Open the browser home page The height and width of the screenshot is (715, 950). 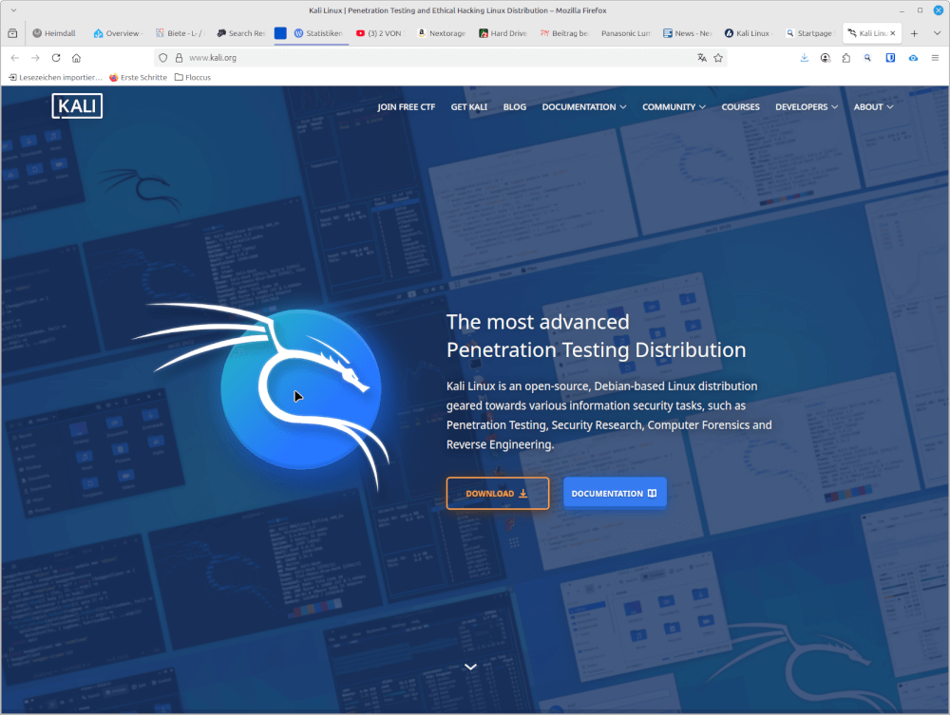click(76, 58)
